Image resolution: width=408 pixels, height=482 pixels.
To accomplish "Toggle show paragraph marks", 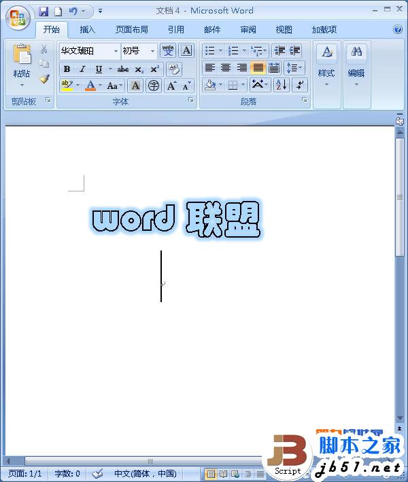I will (300, 85).
